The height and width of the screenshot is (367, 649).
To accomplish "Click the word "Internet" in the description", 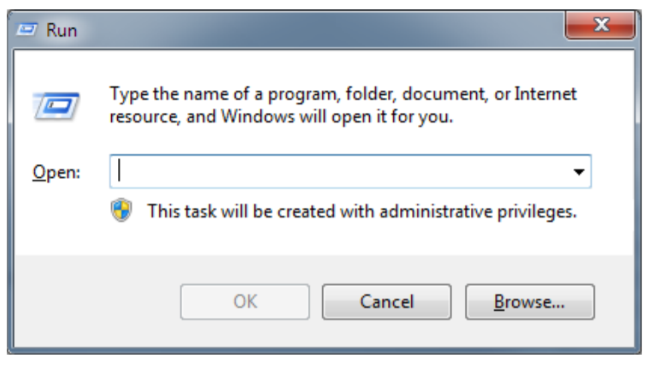I will click(545, 94).
